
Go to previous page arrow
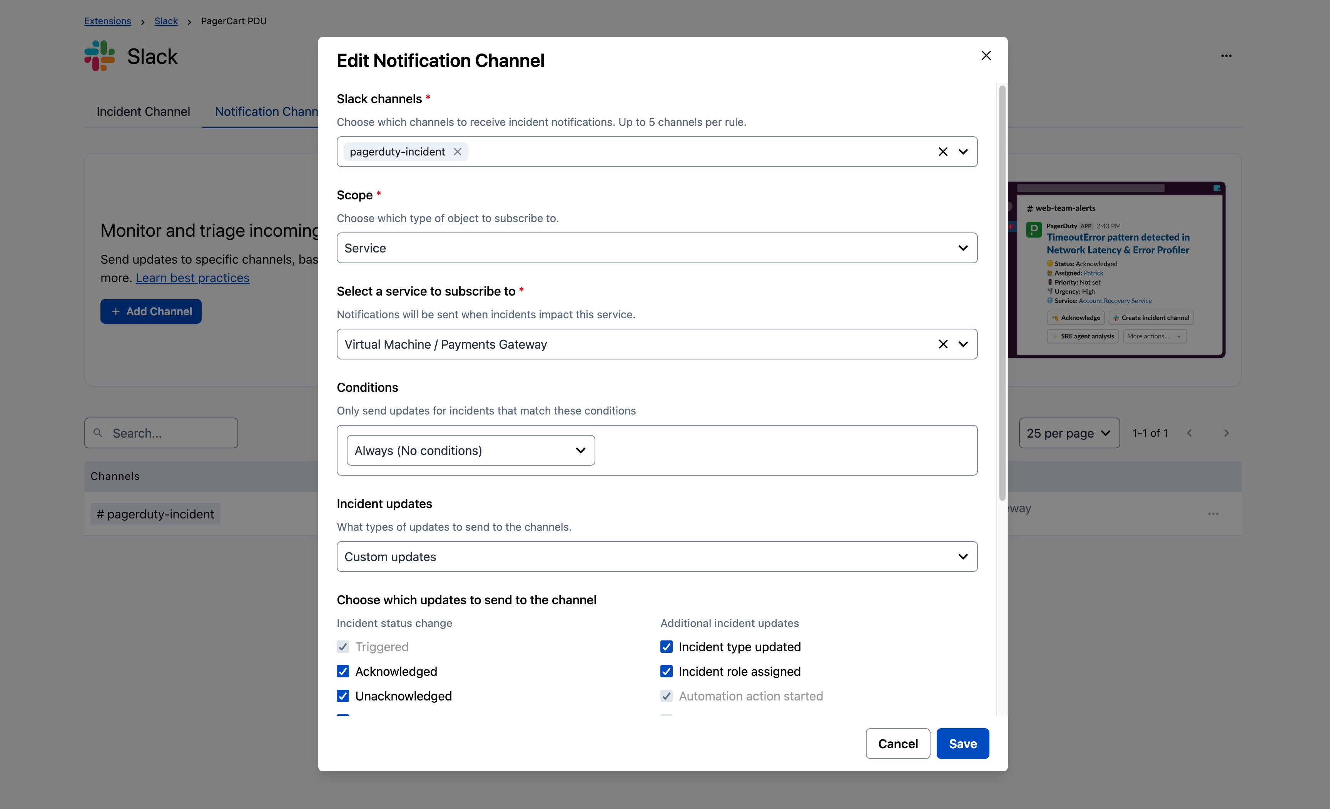click(x=1189, y=433)
